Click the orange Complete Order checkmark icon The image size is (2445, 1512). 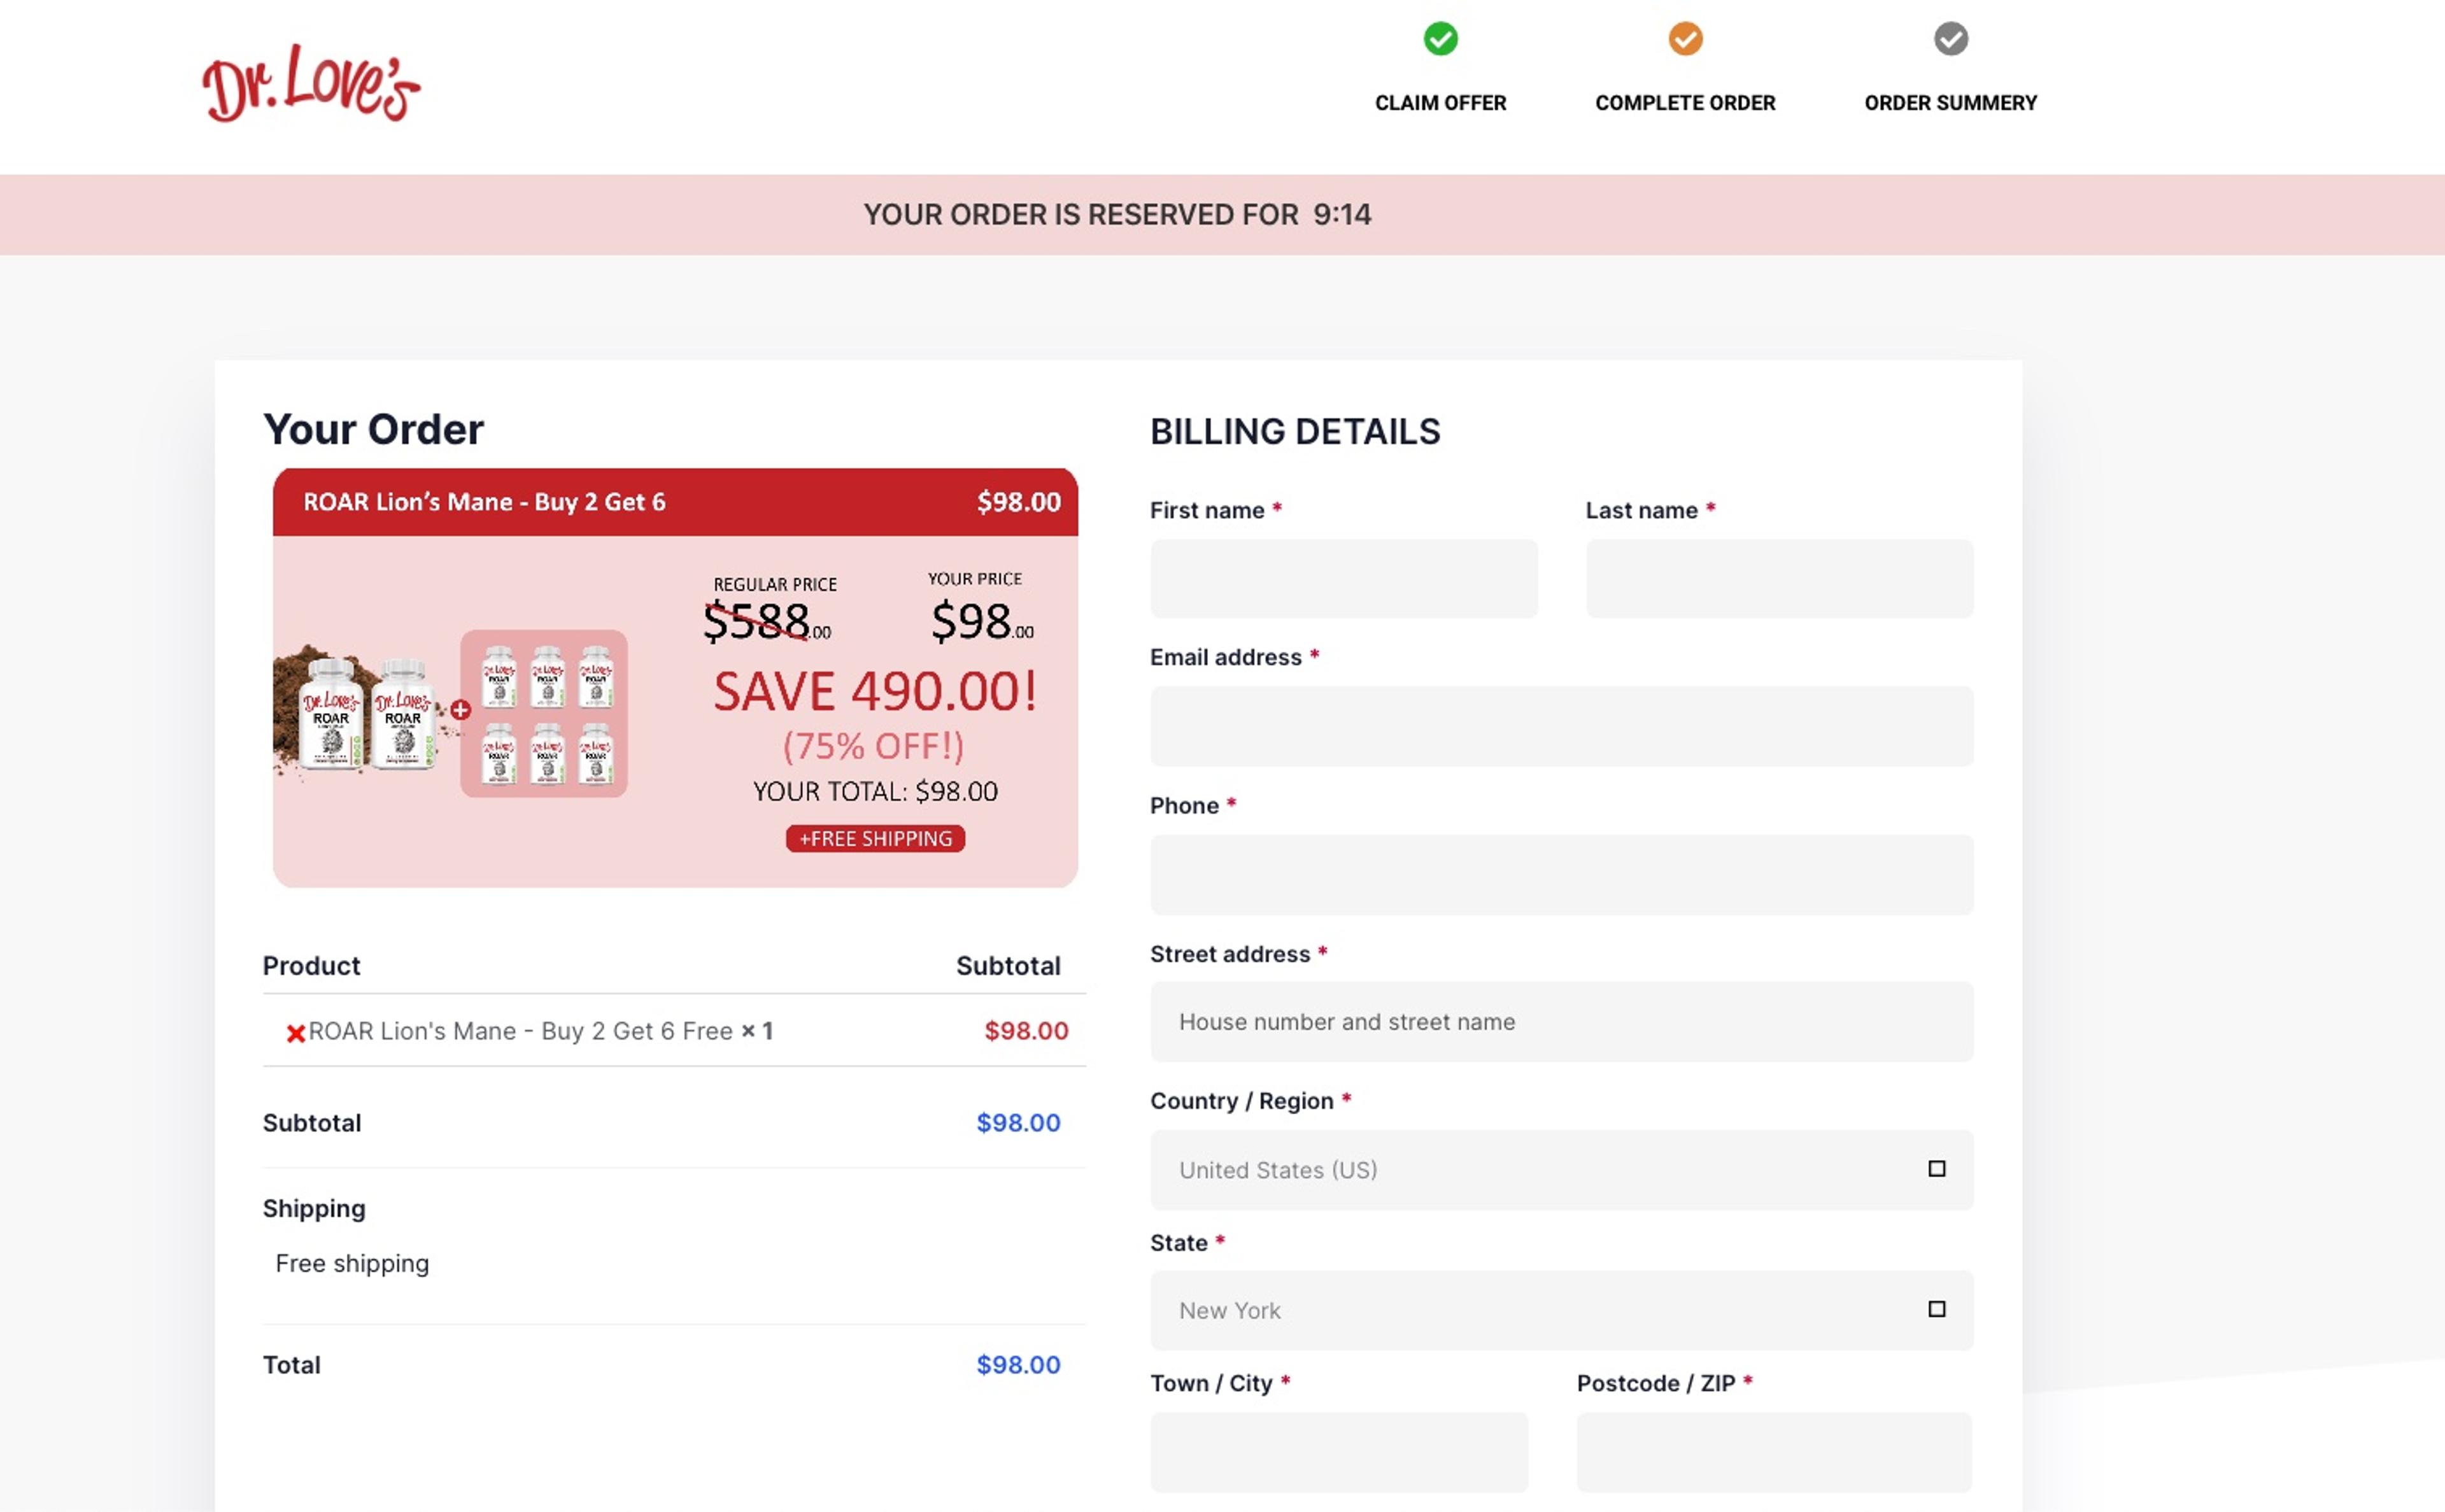1685,39
